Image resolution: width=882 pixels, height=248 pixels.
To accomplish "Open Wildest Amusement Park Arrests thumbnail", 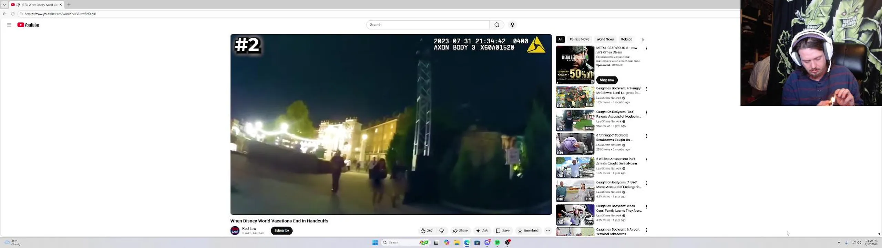I will coord(575,167).
